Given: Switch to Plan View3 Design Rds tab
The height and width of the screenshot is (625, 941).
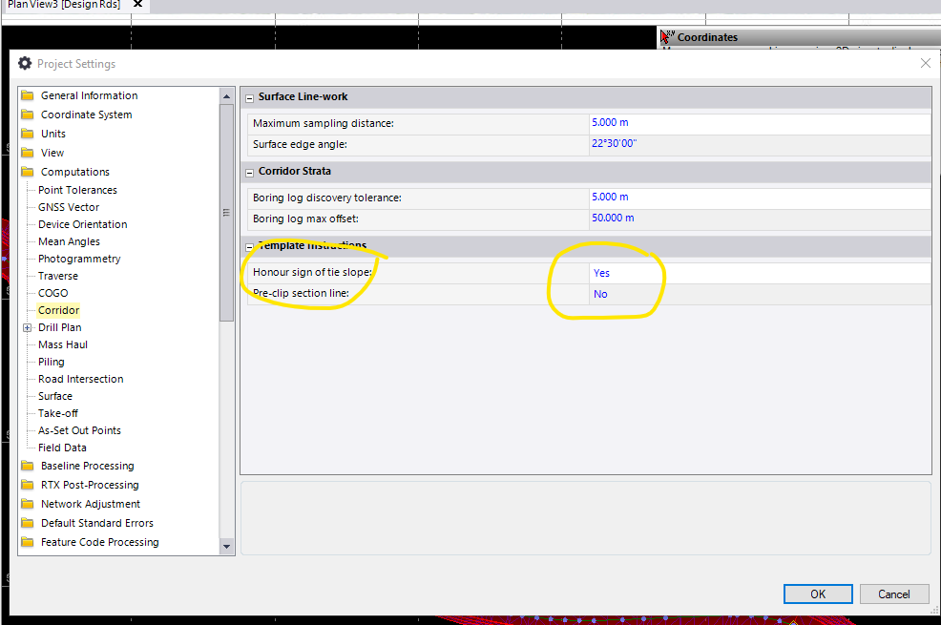Looking at the screenshot, I should pos(64,4).
